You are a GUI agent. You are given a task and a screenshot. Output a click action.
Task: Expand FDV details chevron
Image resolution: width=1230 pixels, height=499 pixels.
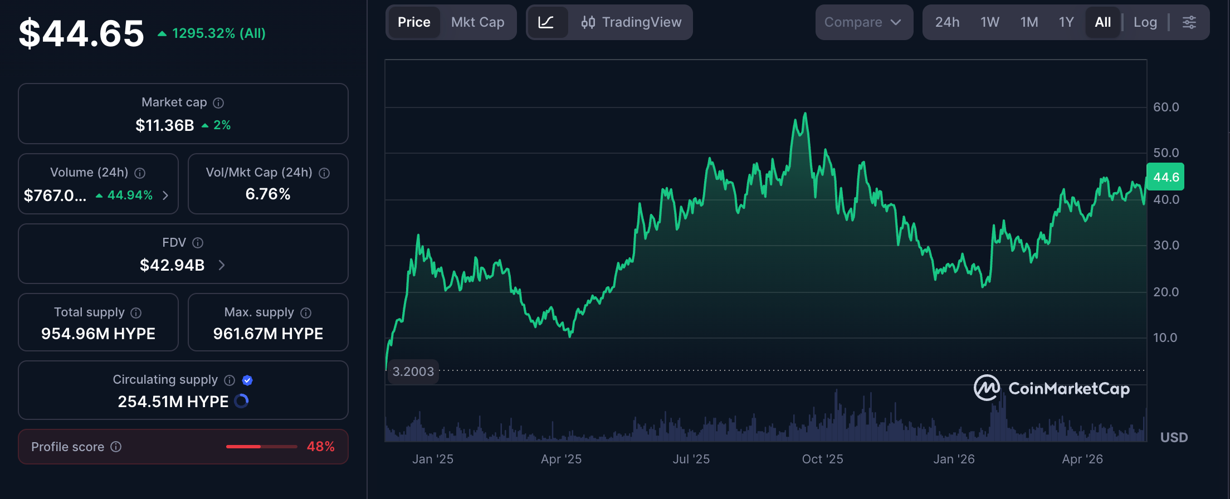tap(222, 265)
